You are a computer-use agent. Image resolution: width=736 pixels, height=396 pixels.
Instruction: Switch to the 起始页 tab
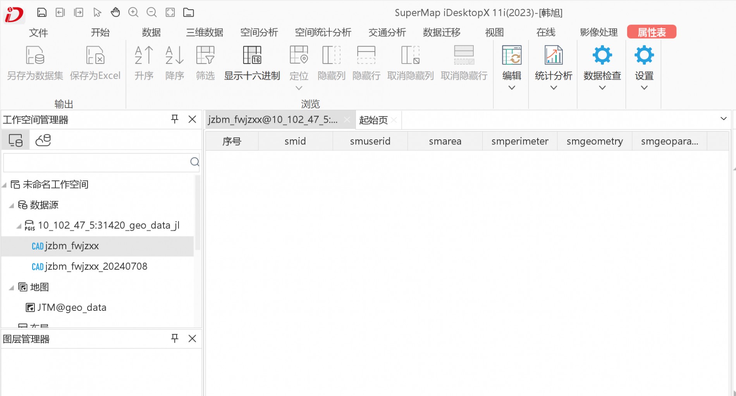[373, 120]
